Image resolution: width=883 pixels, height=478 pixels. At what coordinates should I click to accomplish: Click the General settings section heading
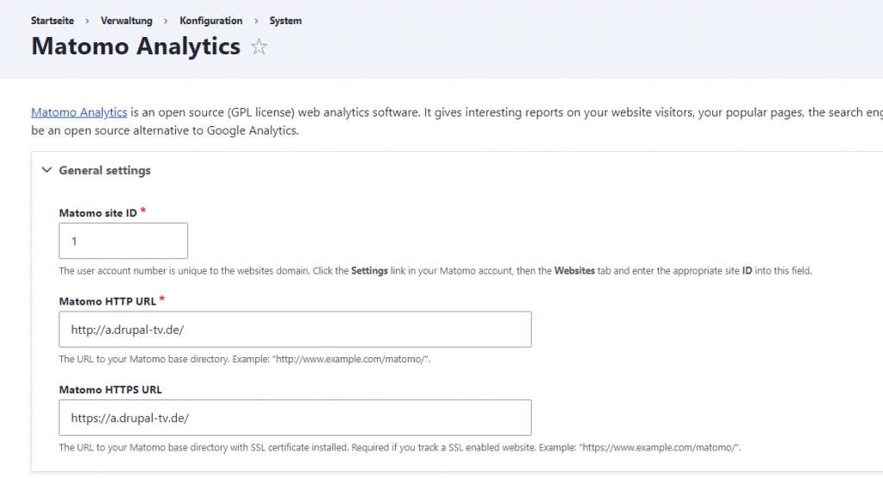(x=104, y=171)
